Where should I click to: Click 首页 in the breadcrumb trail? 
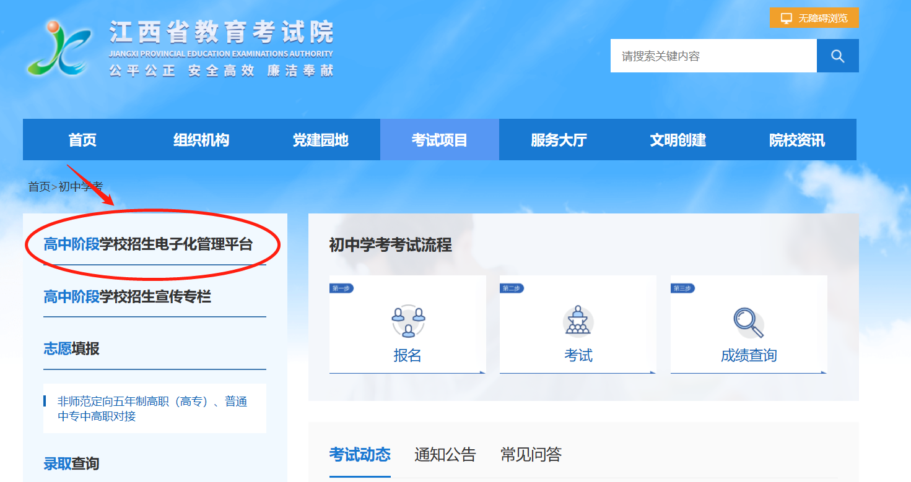(x=39, y=187)
